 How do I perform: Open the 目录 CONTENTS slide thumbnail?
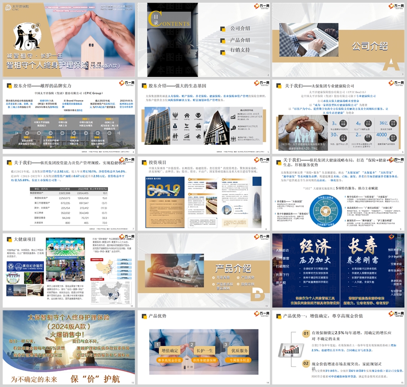pyautogui.click(x=204, y=40)
